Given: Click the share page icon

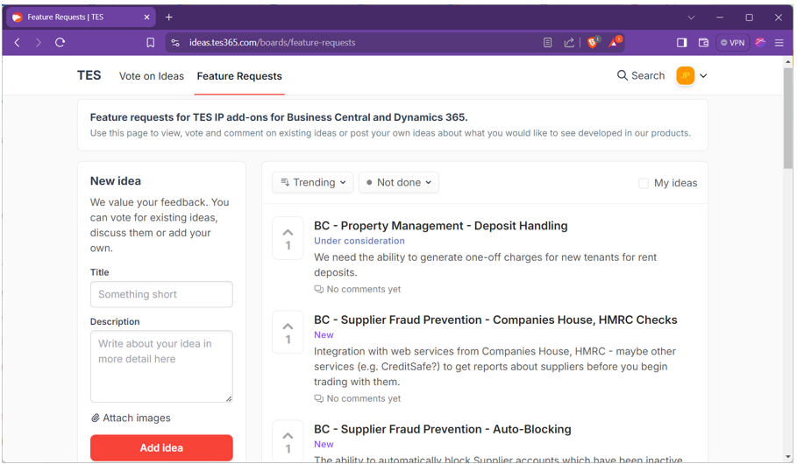Looking at the screenshot, I should tap(569, 42).
